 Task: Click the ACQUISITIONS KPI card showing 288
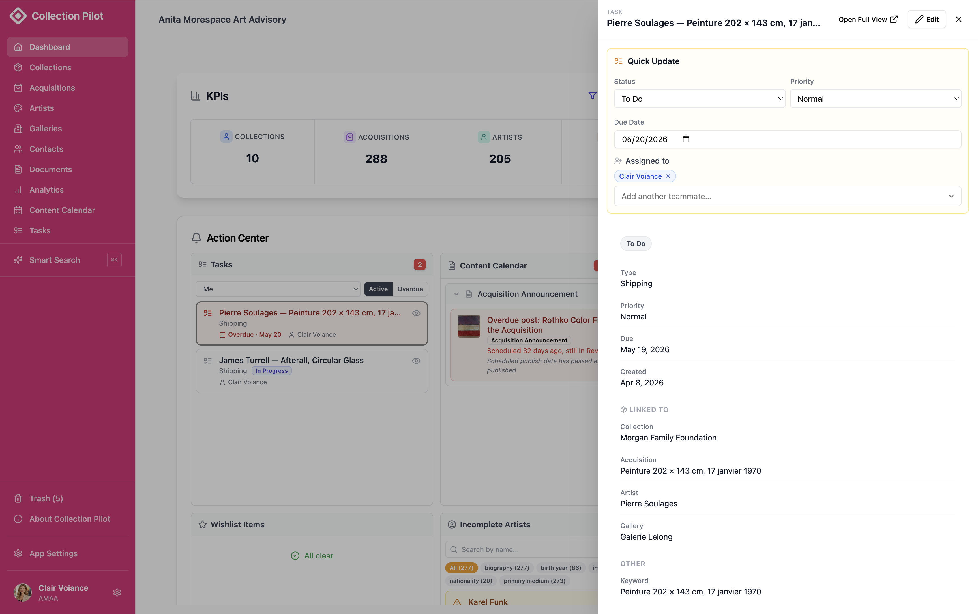point(376,152)
